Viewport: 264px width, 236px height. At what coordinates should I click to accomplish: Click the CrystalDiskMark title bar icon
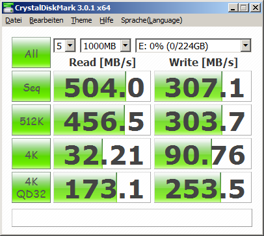(x=8, y=8)
